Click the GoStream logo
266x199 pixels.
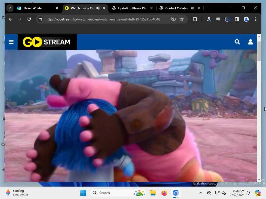click(47, 42)
